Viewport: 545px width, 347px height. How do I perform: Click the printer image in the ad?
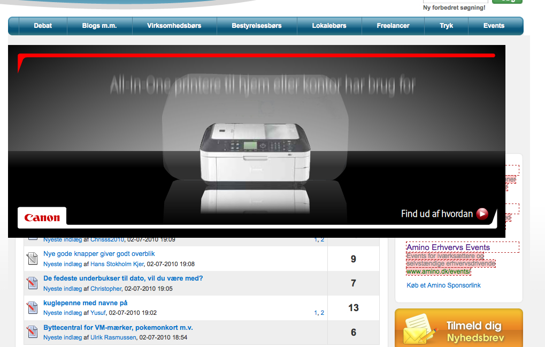point(255,152)
